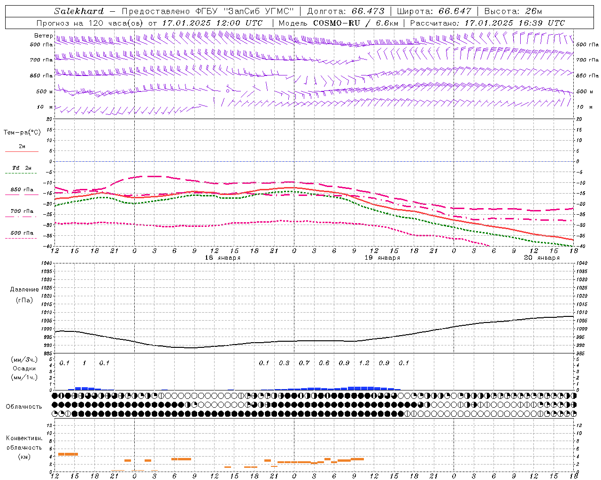Click the 19 января date label
This screenshot has height=480, width=601.
click(x=382, y=258)
